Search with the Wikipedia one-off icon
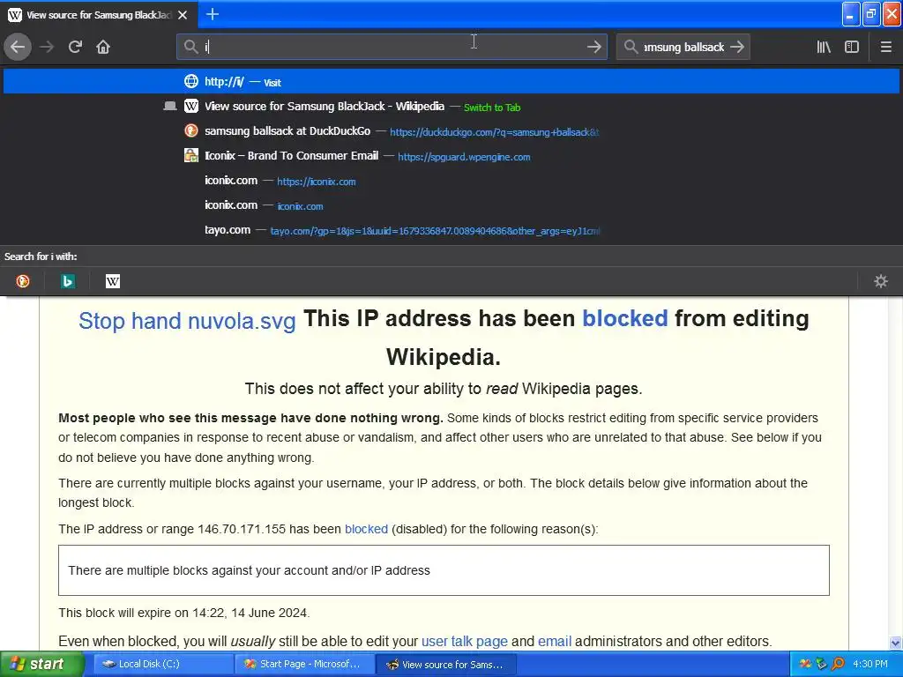The width and height of the screenshot is (903, 677). click(113, 281)
